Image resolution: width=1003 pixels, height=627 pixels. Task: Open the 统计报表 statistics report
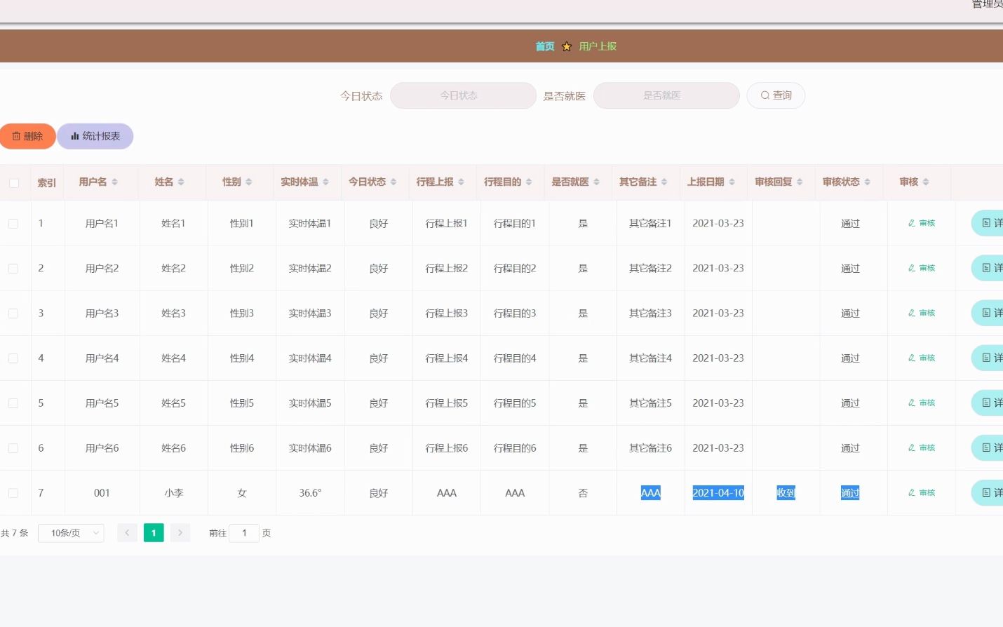(x=95, y=136)
